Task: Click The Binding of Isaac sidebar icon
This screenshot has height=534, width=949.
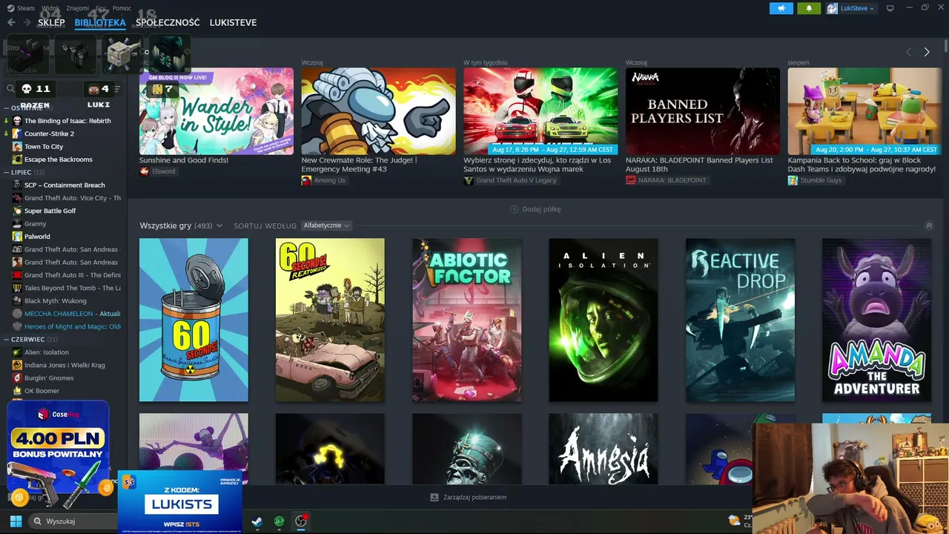Action: point(17,121)
